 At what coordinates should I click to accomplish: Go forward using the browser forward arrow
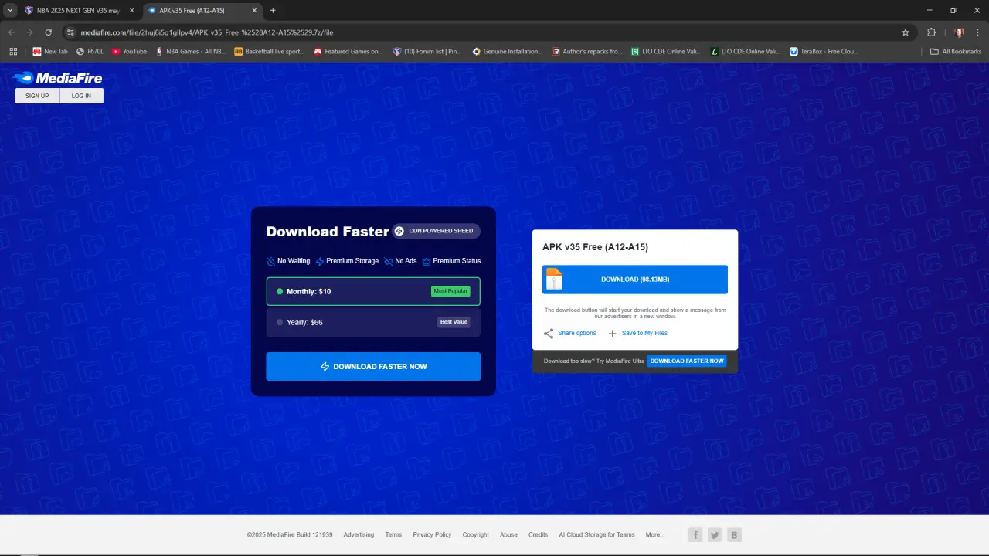(30, 32)
